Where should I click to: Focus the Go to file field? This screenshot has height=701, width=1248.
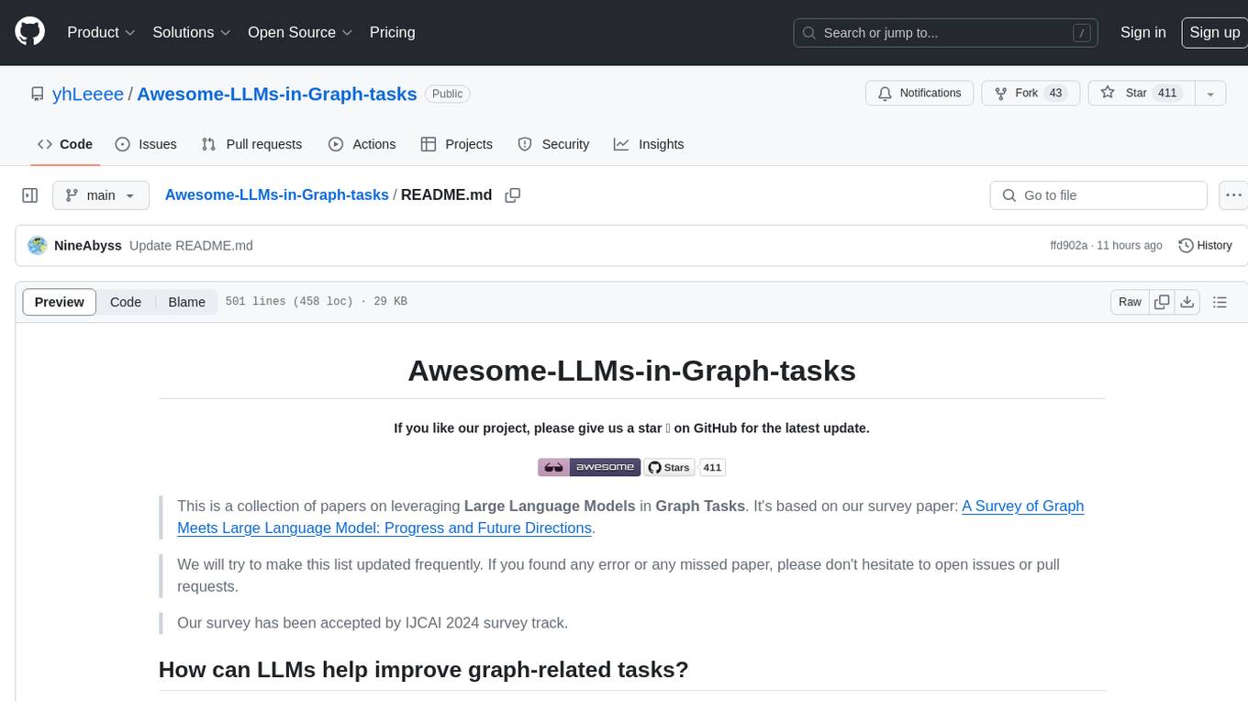pos(1098,195)
